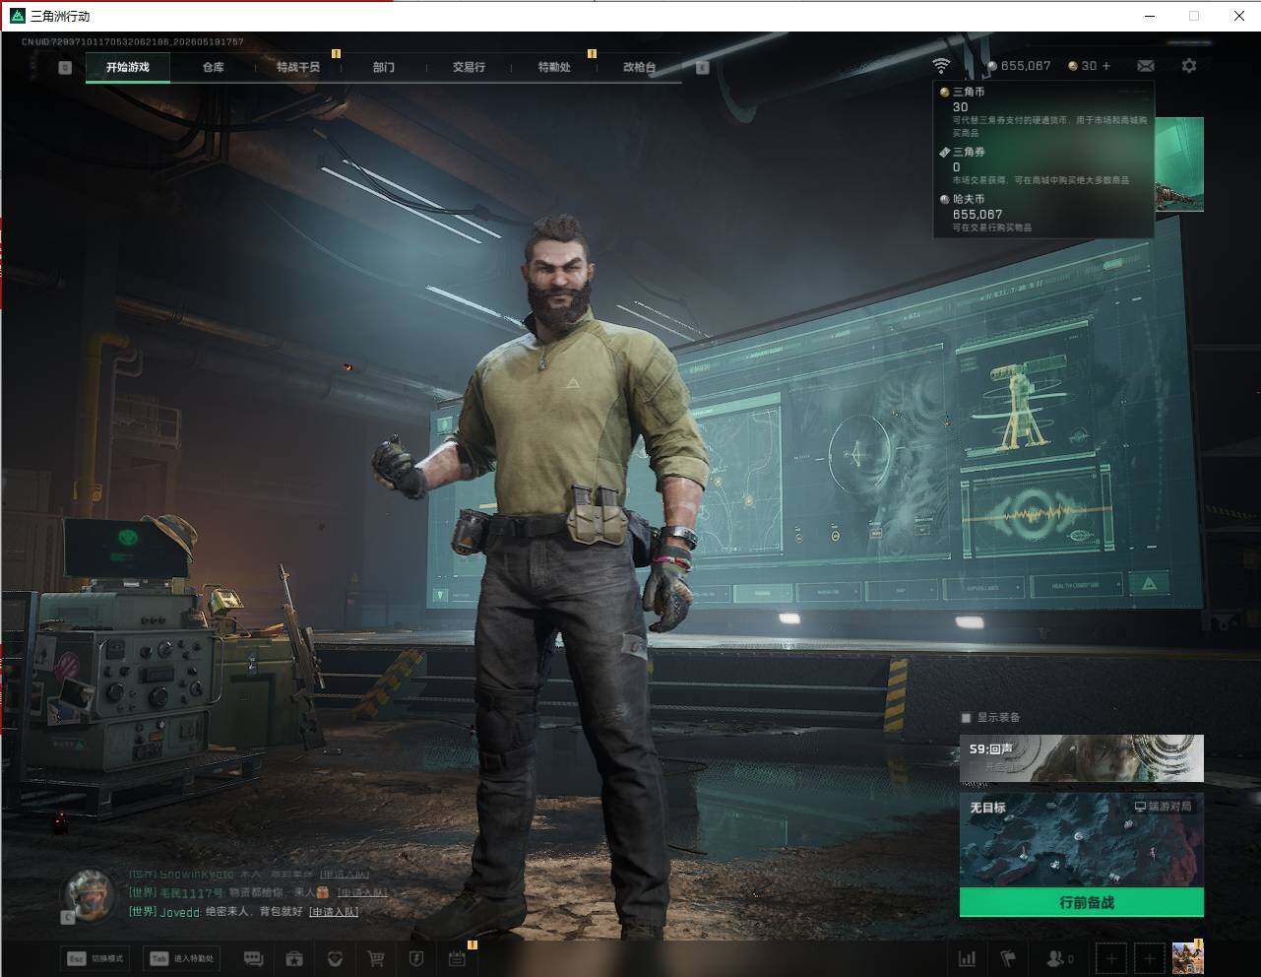Click the chat avatar portrait
The image size is (1261, 977).
coord(90,893)
